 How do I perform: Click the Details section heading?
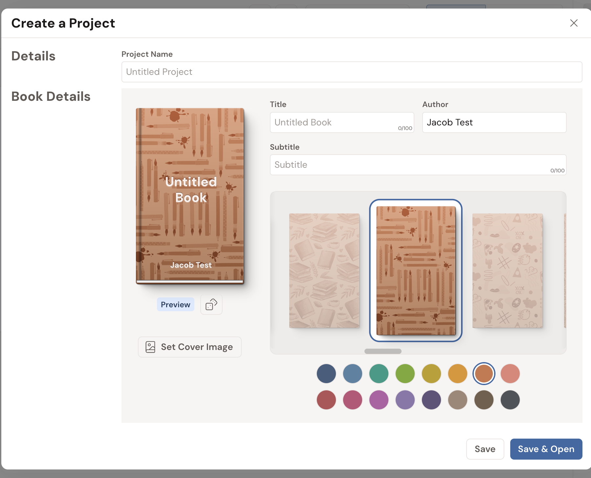(33, 56)
